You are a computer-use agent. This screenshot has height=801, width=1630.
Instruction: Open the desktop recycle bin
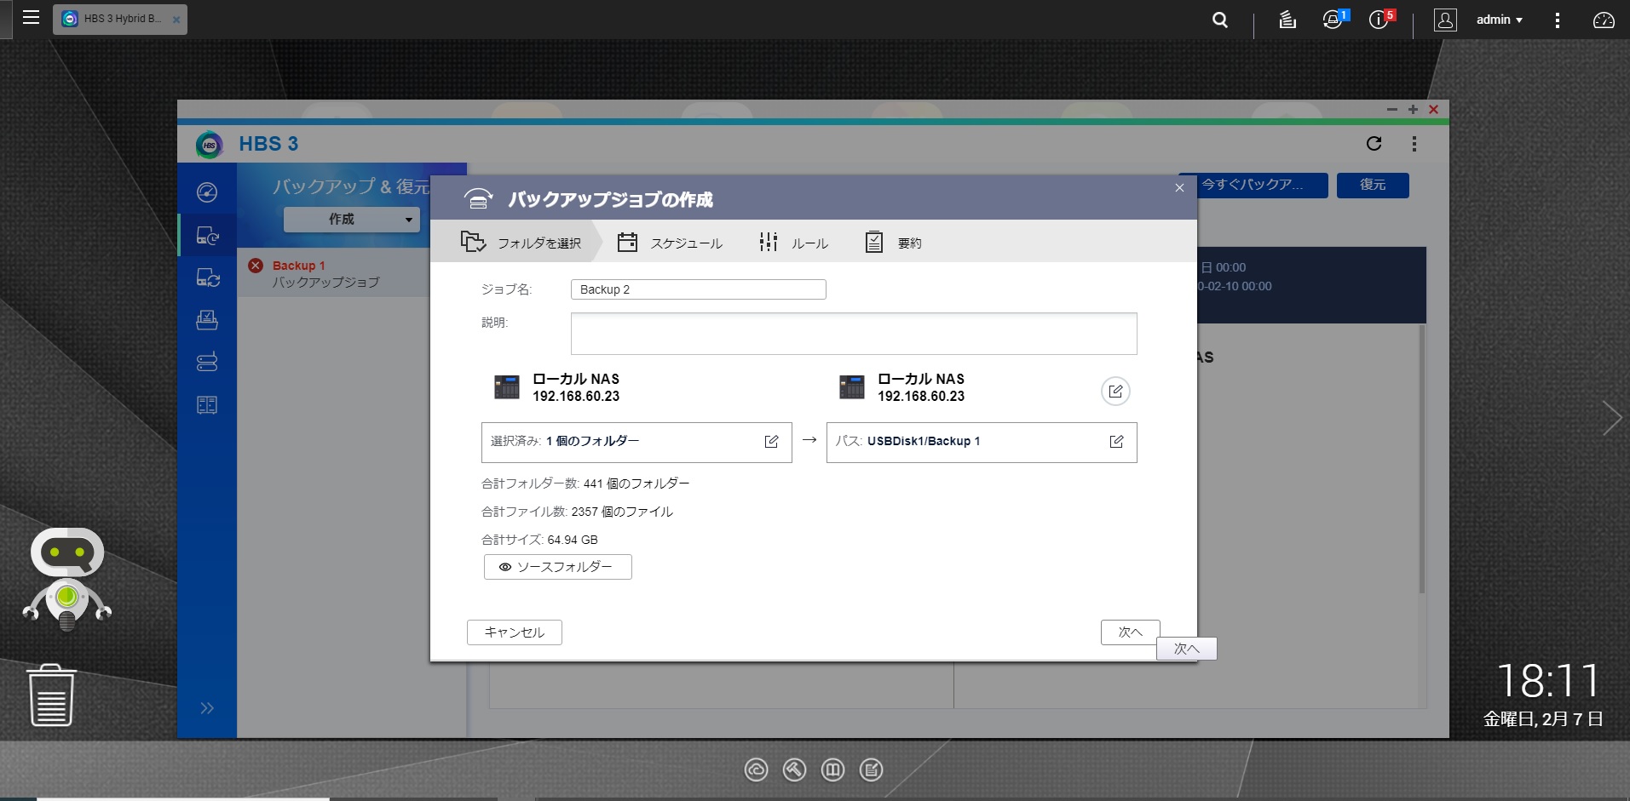click(51, 695)
